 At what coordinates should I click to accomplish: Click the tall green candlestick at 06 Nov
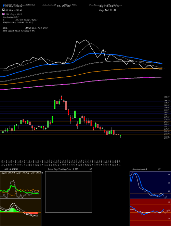point(55,105)
